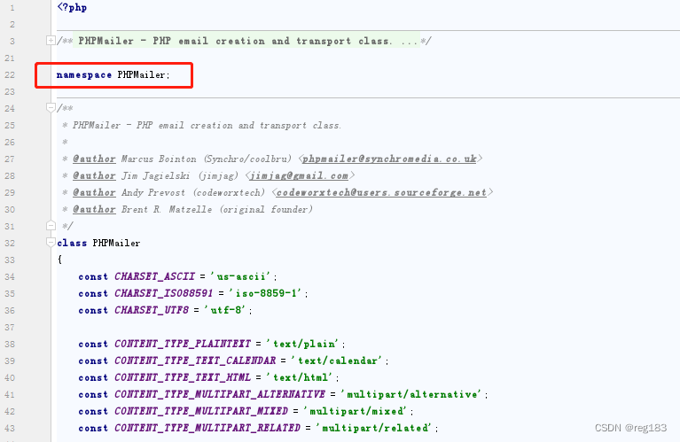Click the @author tag for Andy Prevost

(94, 193)
